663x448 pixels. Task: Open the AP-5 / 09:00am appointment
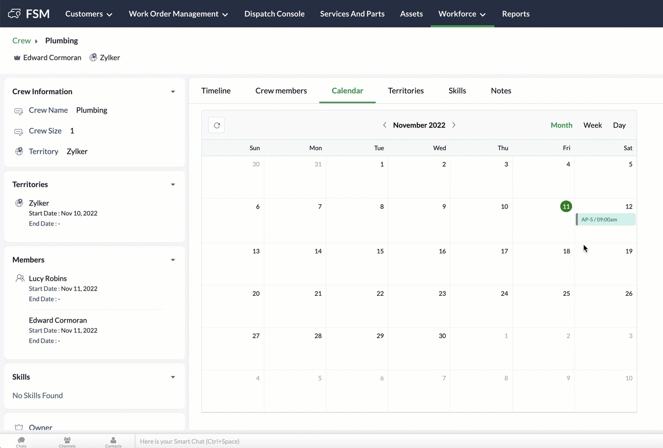click(x=606, y=220)
